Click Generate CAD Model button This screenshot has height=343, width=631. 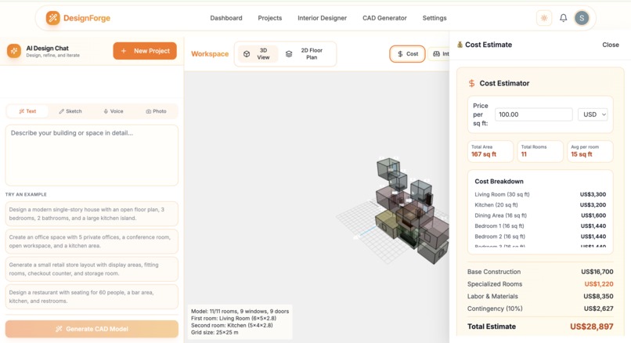tap(92, 329)
